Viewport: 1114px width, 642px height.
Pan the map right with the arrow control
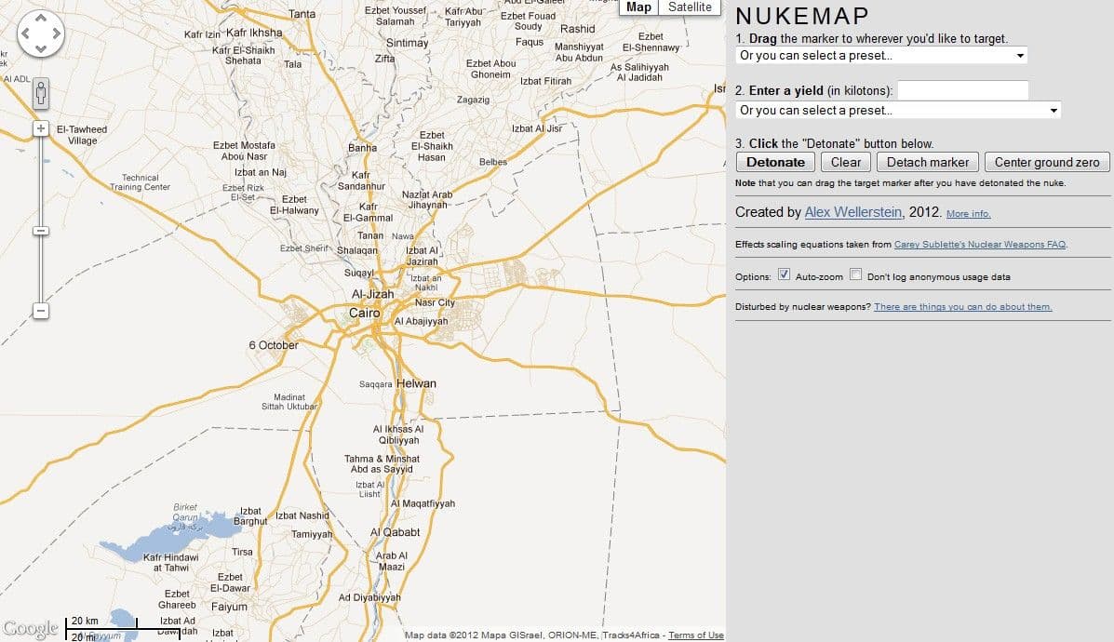click(56, 33)
